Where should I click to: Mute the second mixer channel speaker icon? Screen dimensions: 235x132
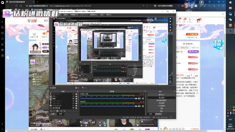pos(139,106)
